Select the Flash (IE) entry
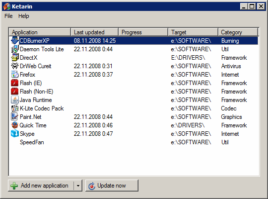268x199 pixels. tap(31, 83)
